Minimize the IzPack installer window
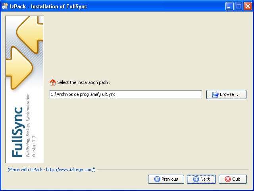 tap(229, 6)
